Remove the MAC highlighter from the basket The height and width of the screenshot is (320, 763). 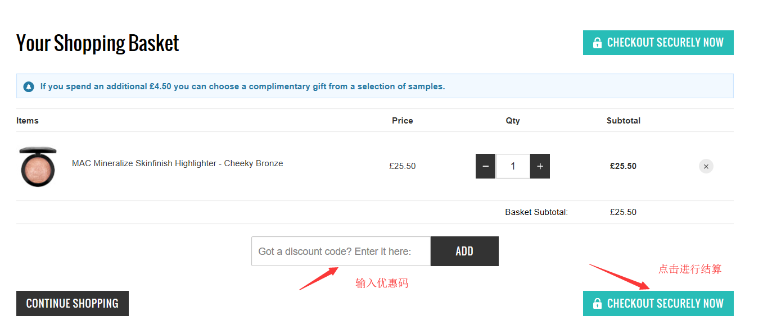click(706, 166)
